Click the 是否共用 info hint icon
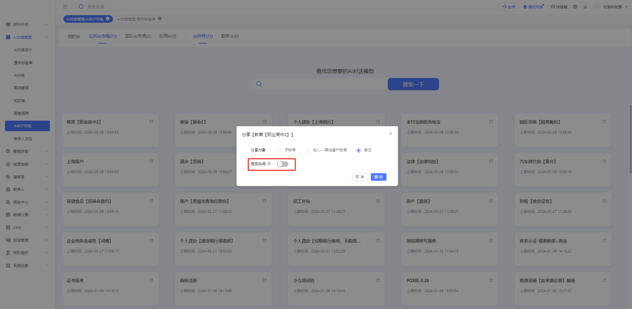Screen dimensions: 632x309 269,164
